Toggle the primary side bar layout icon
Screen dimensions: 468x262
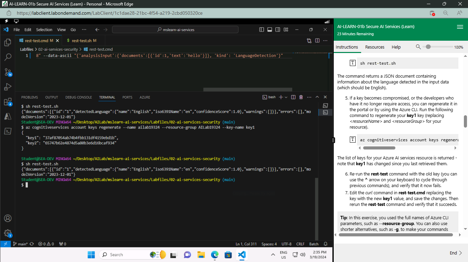pos(261,30)
